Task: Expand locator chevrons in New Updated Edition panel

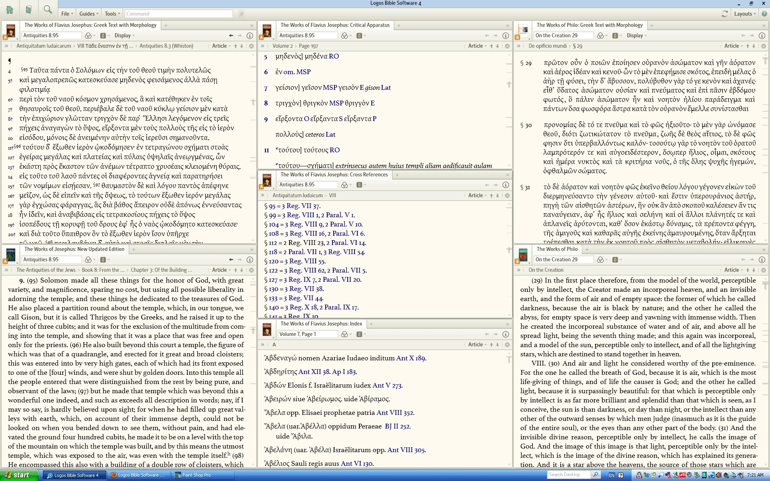Action: (x=6, y=270)
